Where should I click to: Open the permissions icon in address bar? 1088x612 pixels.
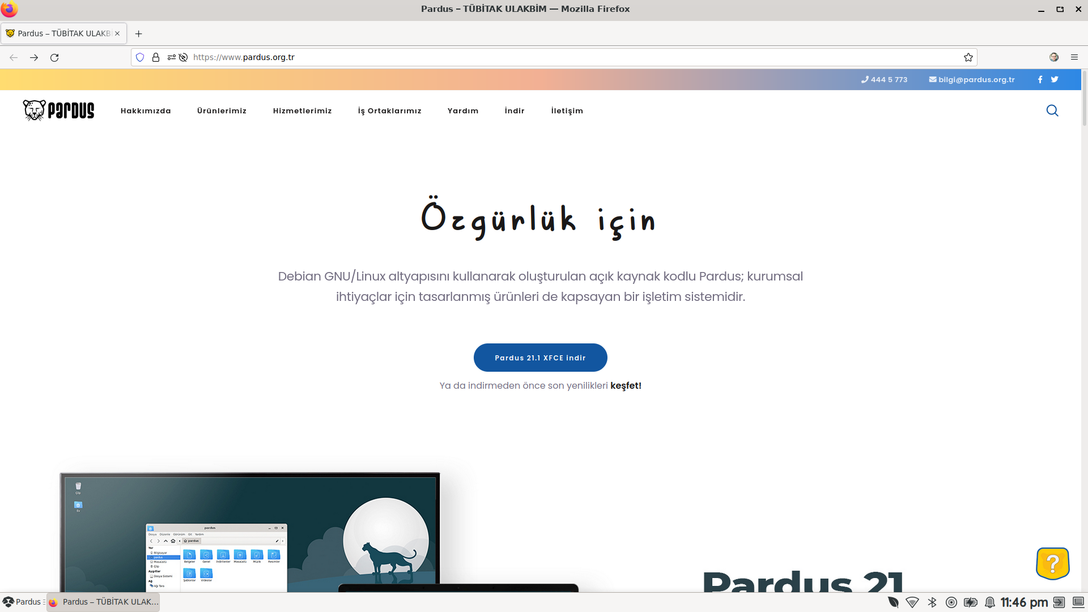pos(171,57)
